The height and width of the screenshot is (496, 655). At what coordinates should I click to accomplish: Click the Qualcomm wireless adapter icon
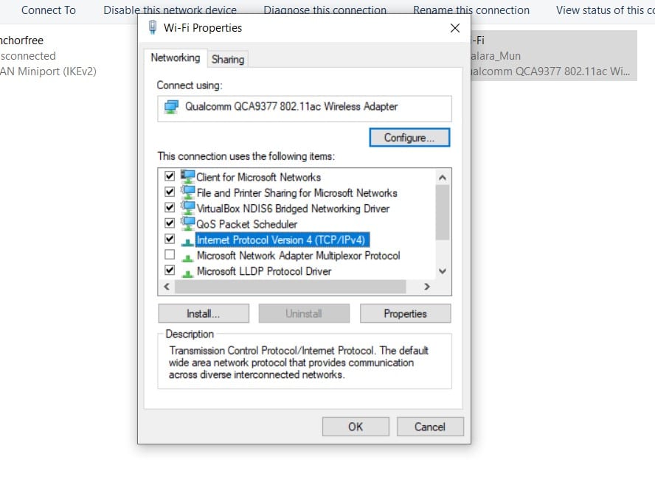tap(171, 107)
